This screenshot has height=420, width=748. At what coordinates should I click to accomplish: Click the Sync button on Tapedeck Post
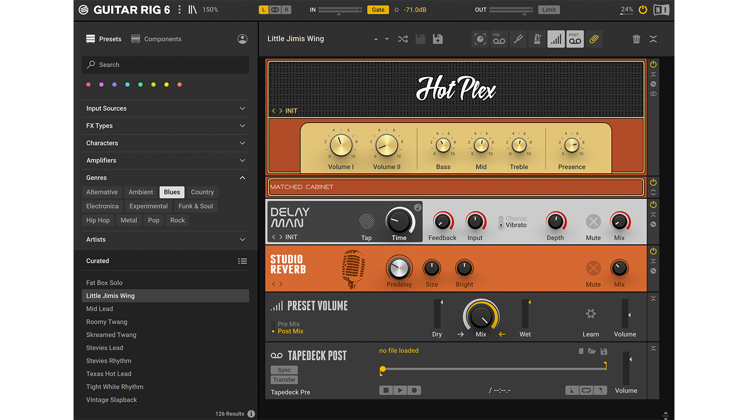pyautogui.click(x=284, y=370)
